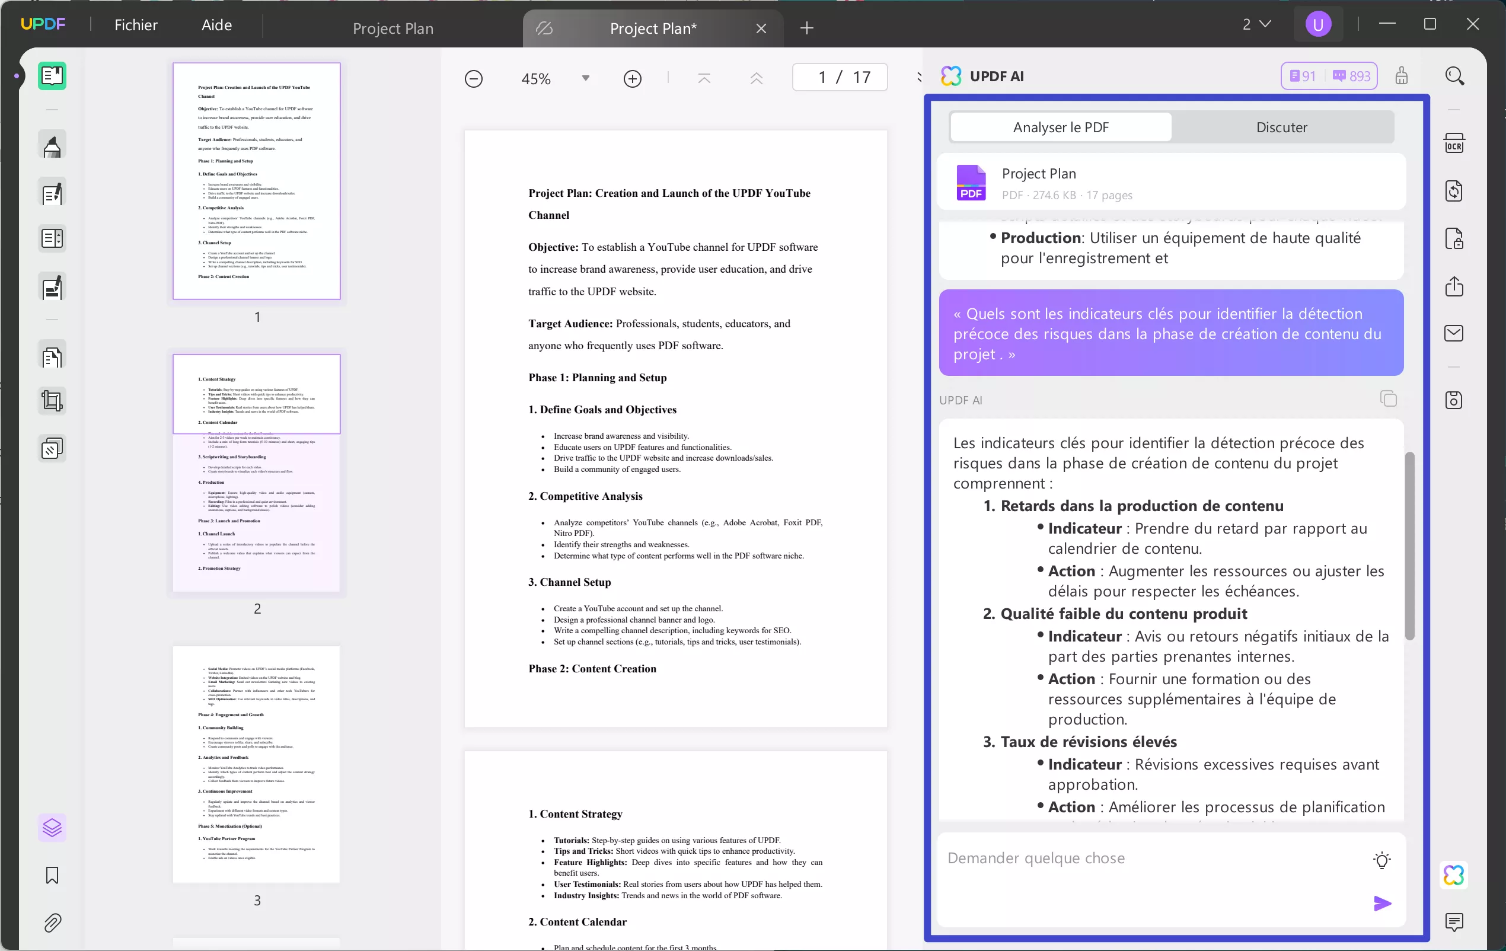
Task: Select the Analyser le PDF tab
Action: point(1061,127)
